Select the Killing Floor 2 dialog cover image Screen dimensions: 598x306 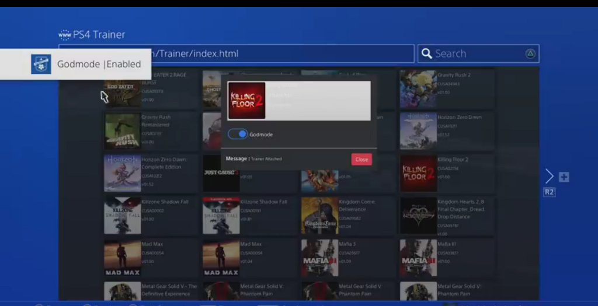click(x=246, y=101)
